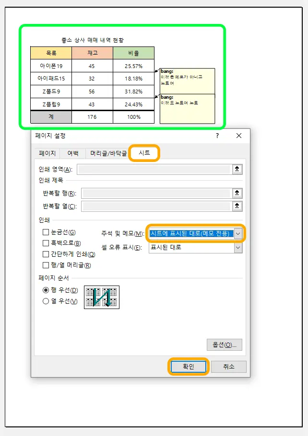This screenshot has width=308, height=436.
Task: Click the 아이폰19 cell
Action: [x=51, y=66]
